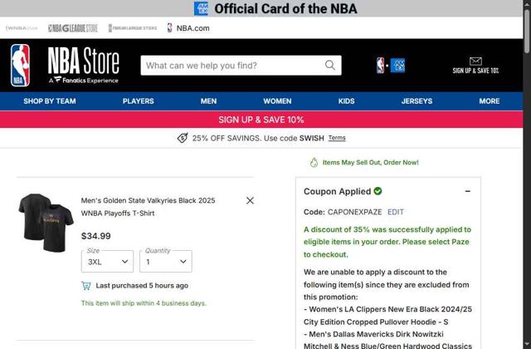Click the Valkyries black T-shirt thumbnail
The image size is (531, 349).
46,223
